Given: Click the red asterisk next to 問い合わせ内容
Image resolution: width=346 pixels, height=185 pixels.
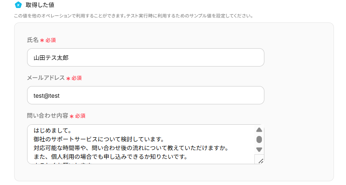Looking at the screenshot, I should point(72,116).
